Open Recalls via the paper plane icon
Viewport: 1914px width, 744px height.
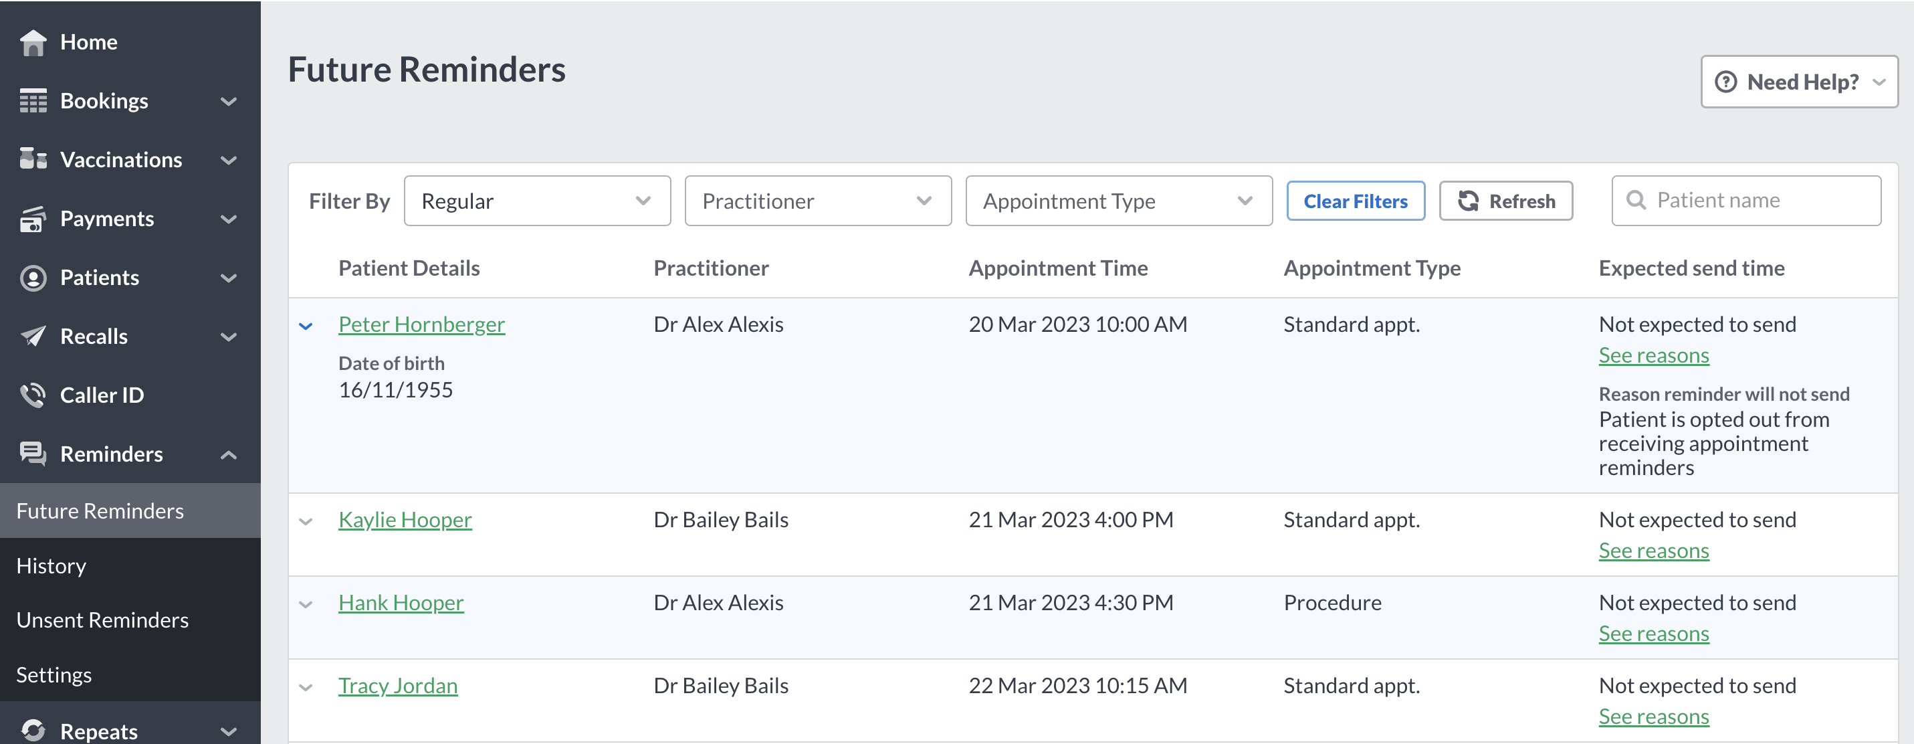(x=33, y=336)
